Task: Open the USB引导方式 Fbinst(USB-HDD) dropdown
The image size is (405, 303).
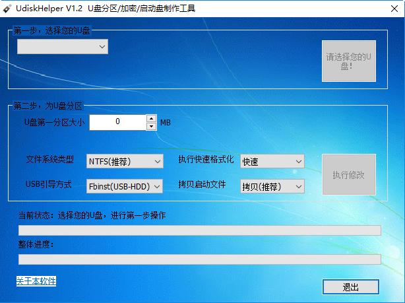Action: click(125, 186)
